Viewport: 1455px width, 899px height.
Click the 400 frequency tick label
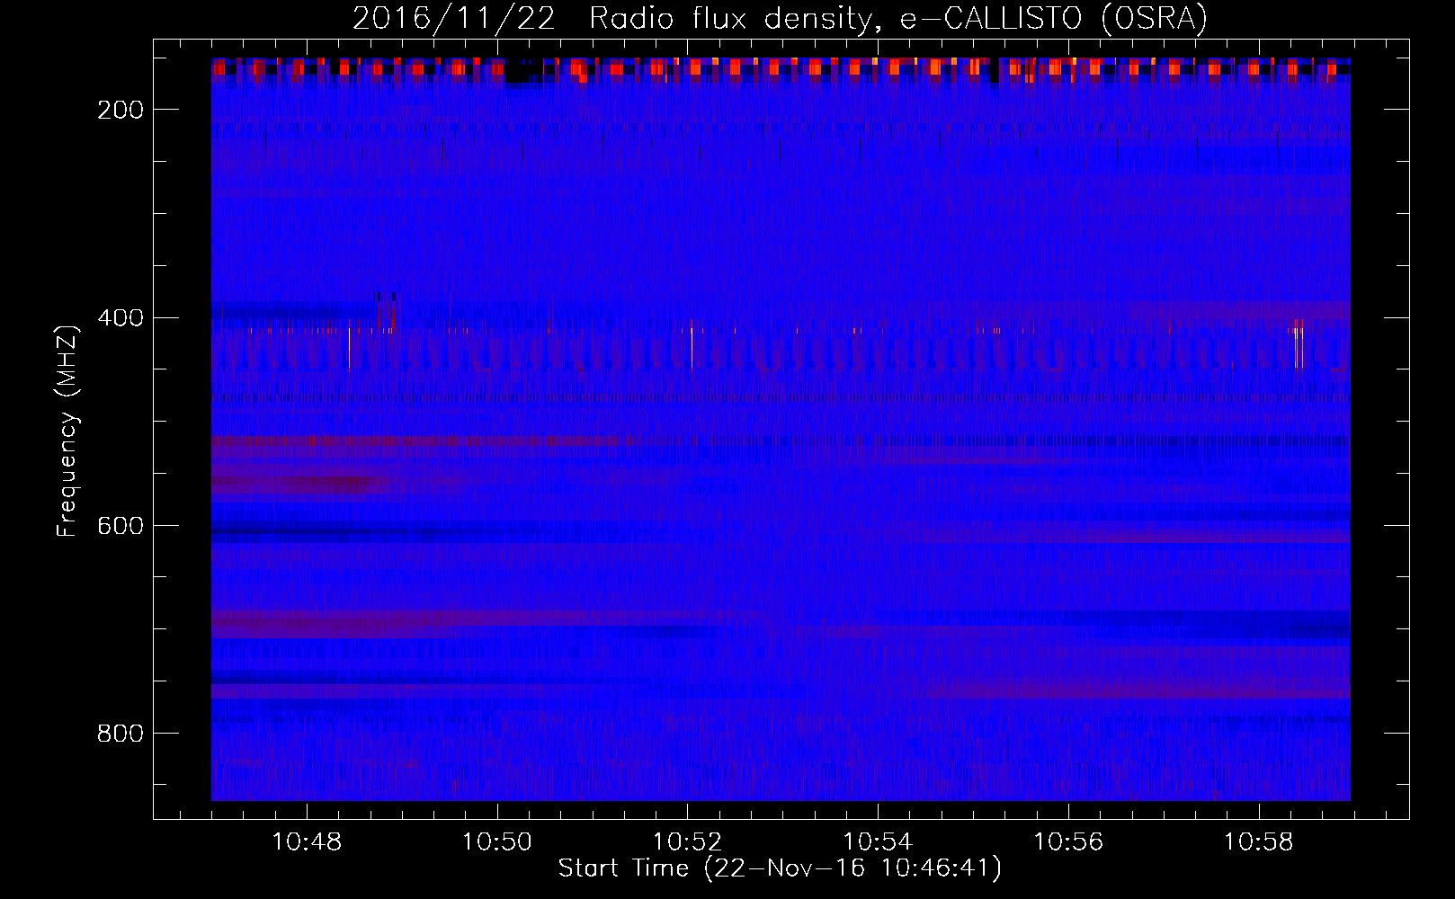coord(121,318)
